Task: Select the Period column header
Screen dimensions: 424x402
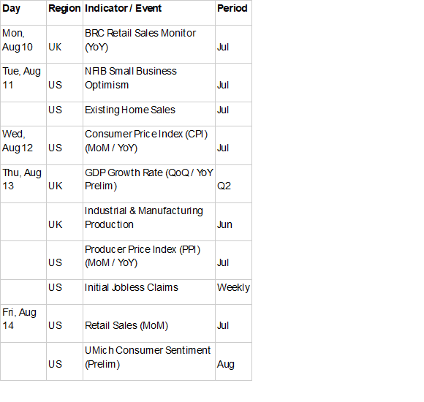Action: tap(234, 12)
